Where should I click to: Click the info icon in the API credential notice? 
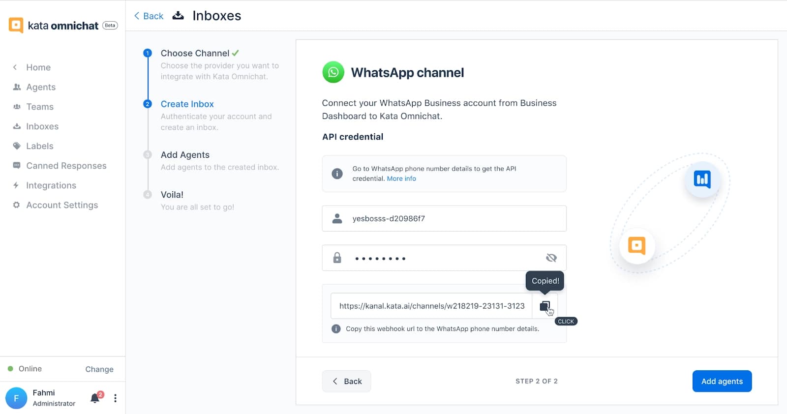[x=337, y=174]
